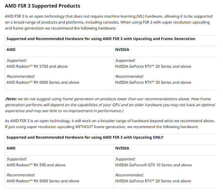Click the AMD column header in the second table
This screenshot has width=223, height=192.
pyautogui.click(x=11, y=148)
